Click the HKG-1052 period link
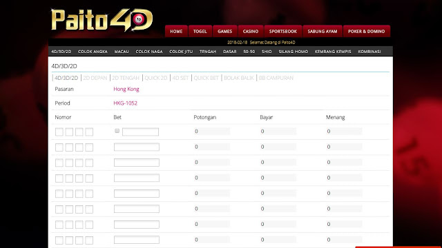 click(x=126, y=103)
